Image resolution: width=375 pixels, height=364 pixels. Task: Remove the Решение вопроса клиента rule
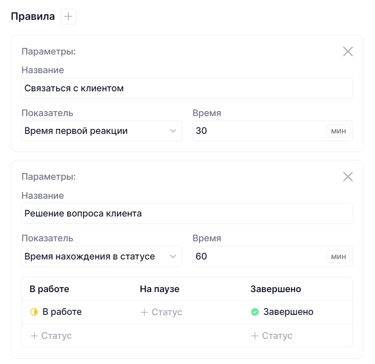348,177
